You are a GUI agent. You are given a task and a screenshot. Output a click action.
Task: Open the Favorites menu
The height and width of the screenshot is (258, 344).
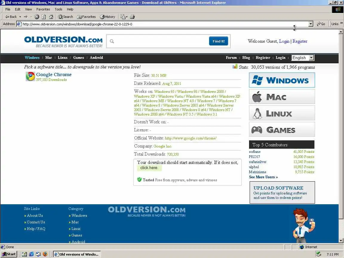43,9
